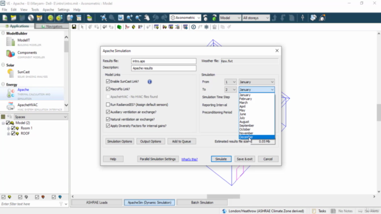This screenshot has height=214, width=381.
Task: Open the Spaces dropdown in navigator
Action: click(40, 117)
